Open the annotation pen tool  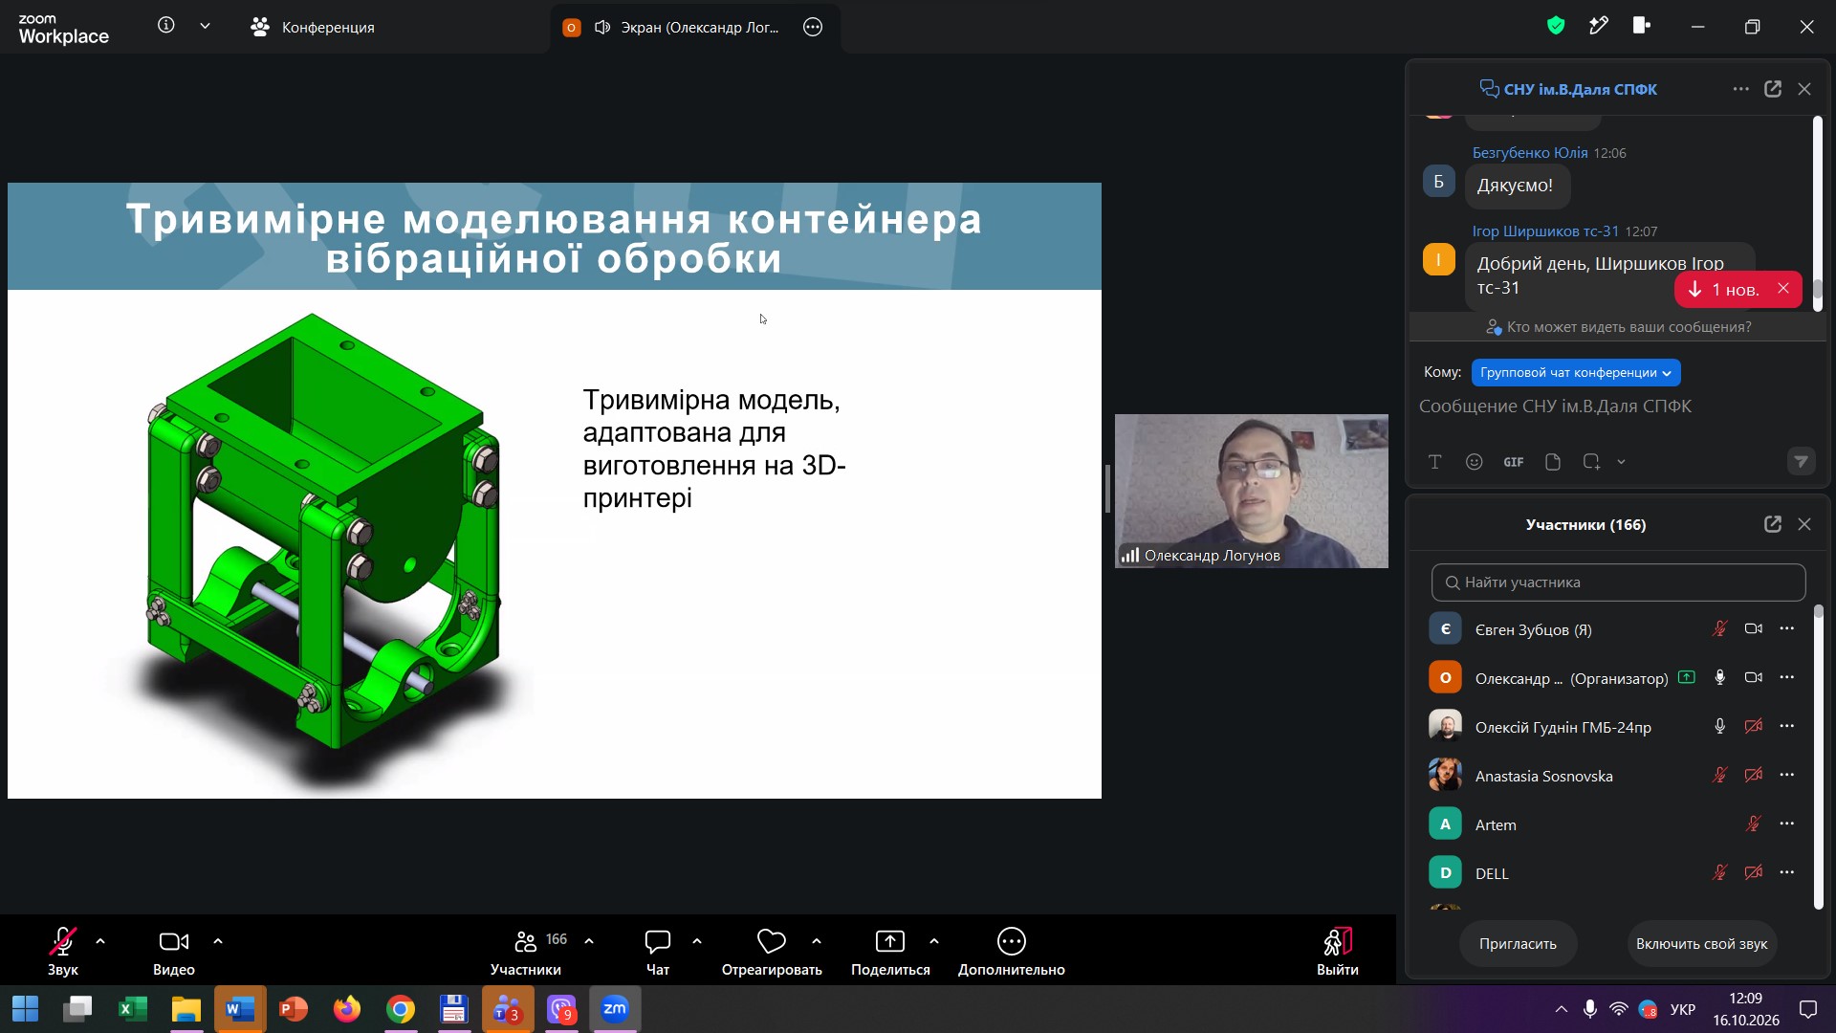pyautogui.click(x=1599, y=26)
